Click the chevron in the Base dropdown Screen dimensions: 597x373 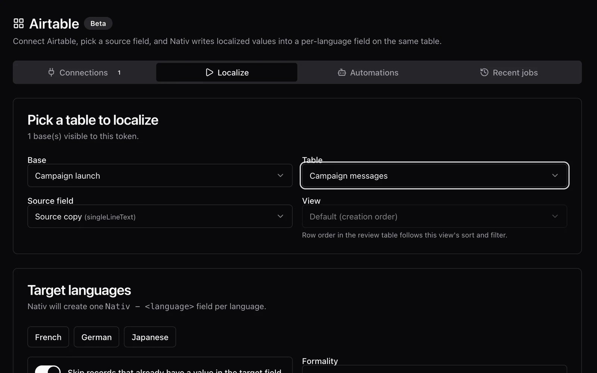point(280,176)
